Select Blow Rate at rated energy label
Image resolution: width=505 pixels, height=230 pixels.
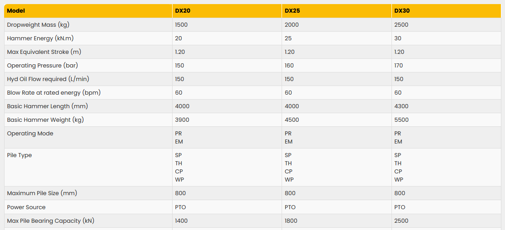(54, 93)
